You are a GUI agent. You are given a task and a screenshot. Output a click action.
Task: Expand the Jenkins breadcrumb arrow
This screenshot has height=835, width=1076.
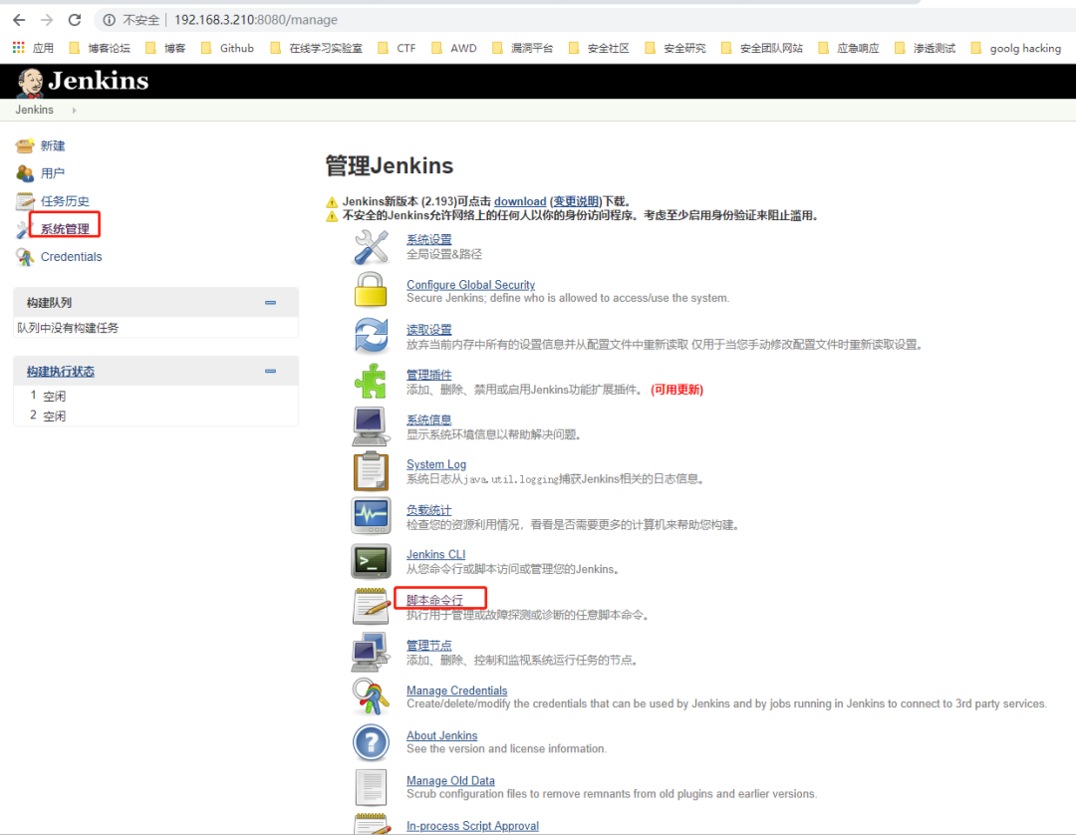click(74, 110)
